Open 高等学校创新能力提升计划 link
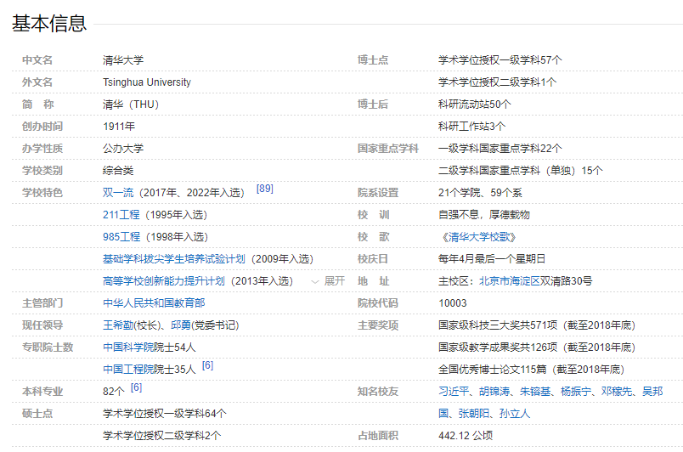683x452 pixels. click(164, 281)
